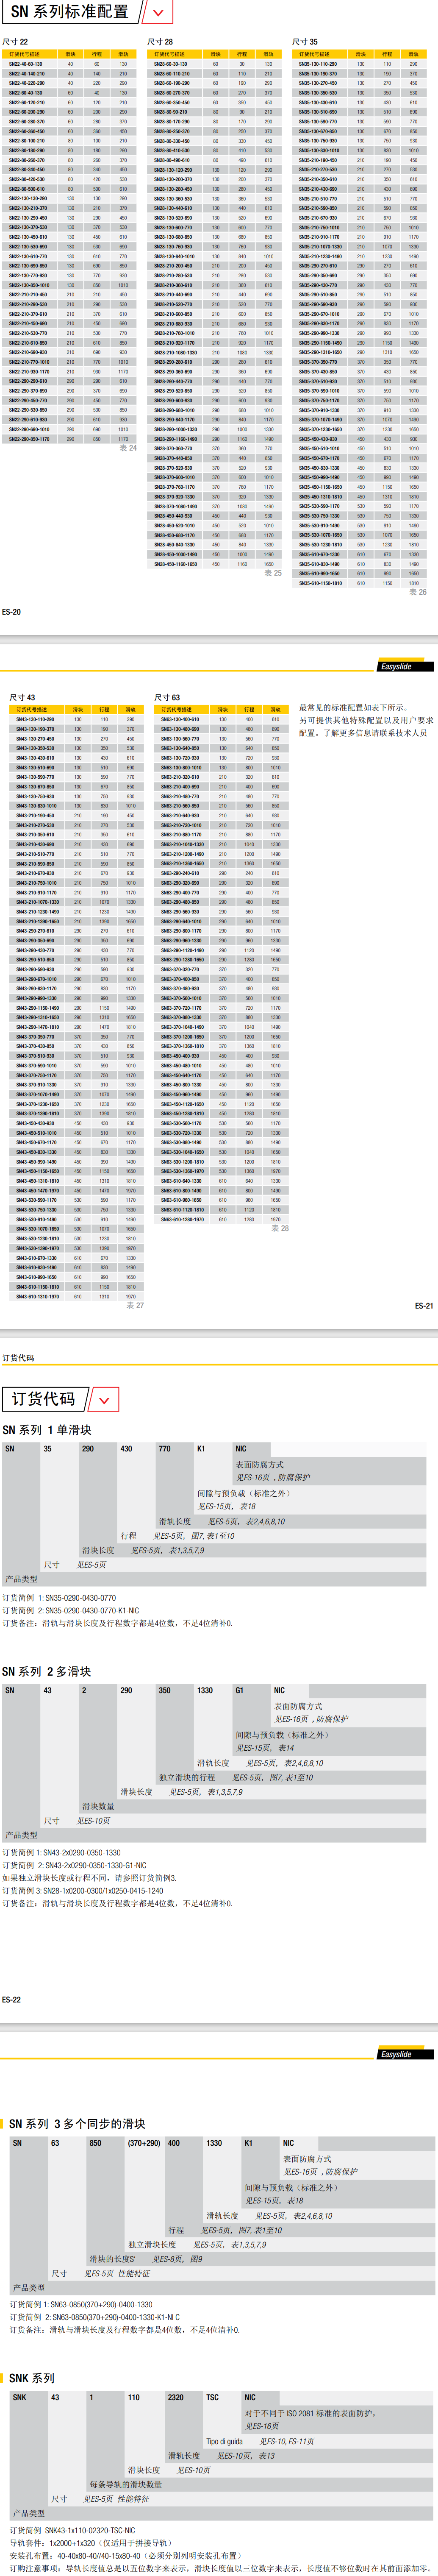Click the SN22-40-60-130 row in 尺寸 22 table

pos(70,63)
